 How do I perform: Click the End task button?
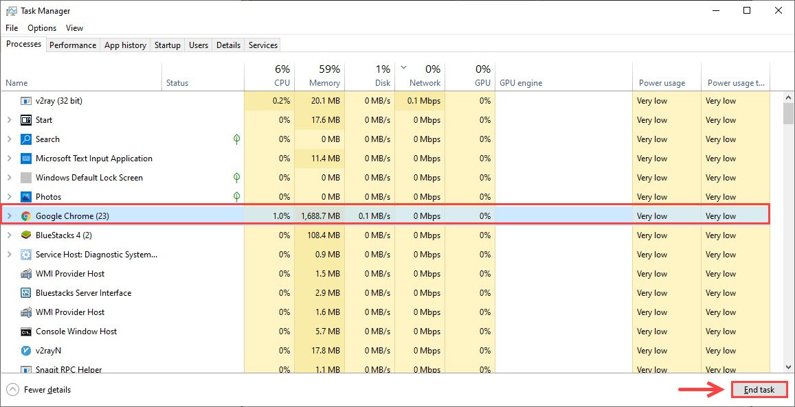[x=759, y=390]
